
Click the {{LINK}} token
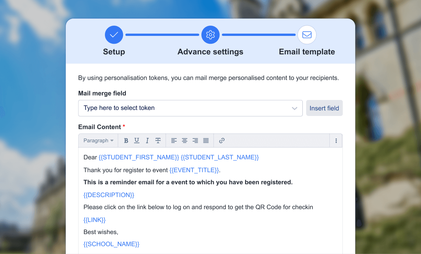(95, 220)
